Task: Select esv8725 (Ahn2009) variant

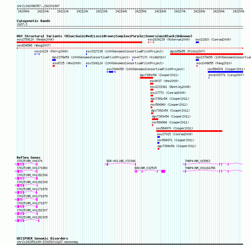Action: coord(67,63)
